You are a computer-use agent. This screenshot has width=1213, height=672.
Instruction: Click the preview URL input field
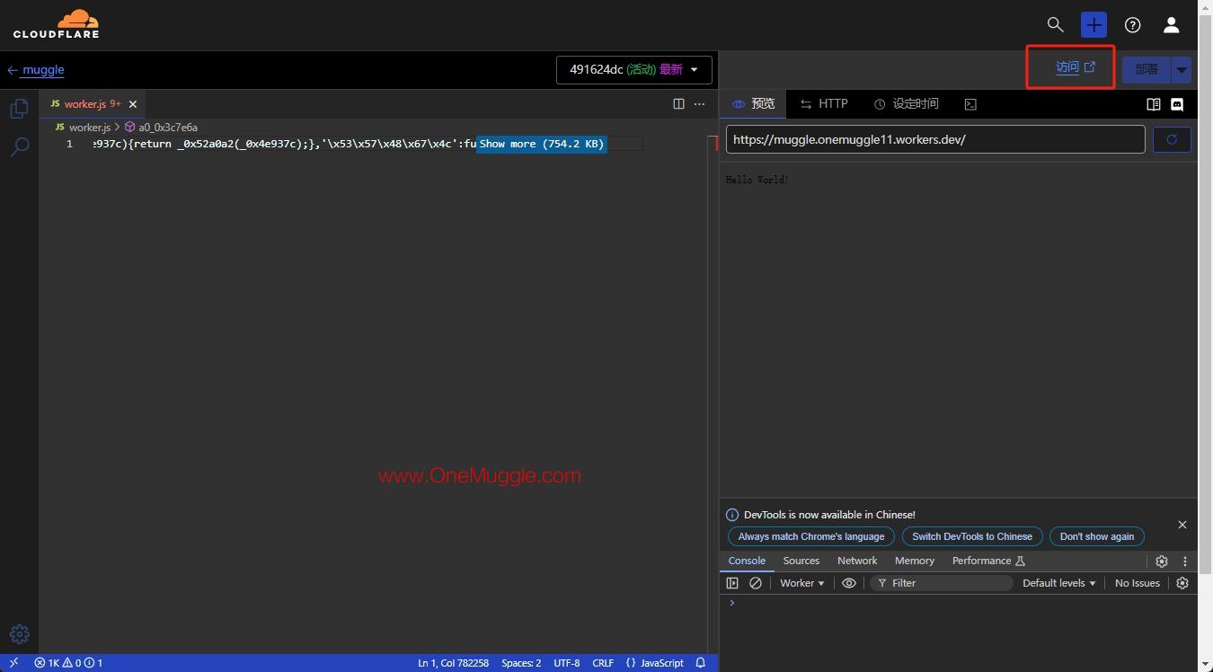(x=934, y=139)
